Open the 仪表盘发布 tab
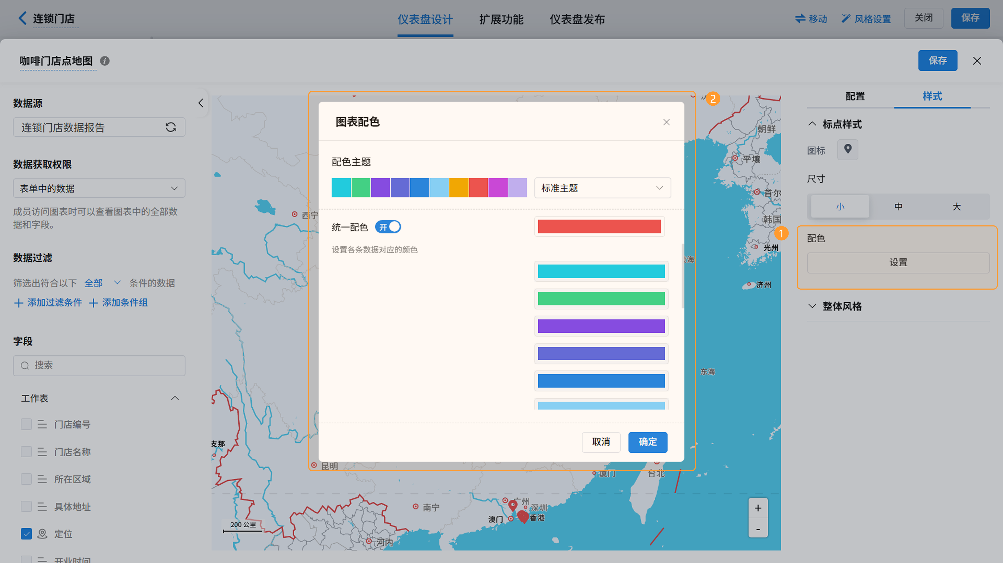The image size is (1003, 563). coord(577,20)
